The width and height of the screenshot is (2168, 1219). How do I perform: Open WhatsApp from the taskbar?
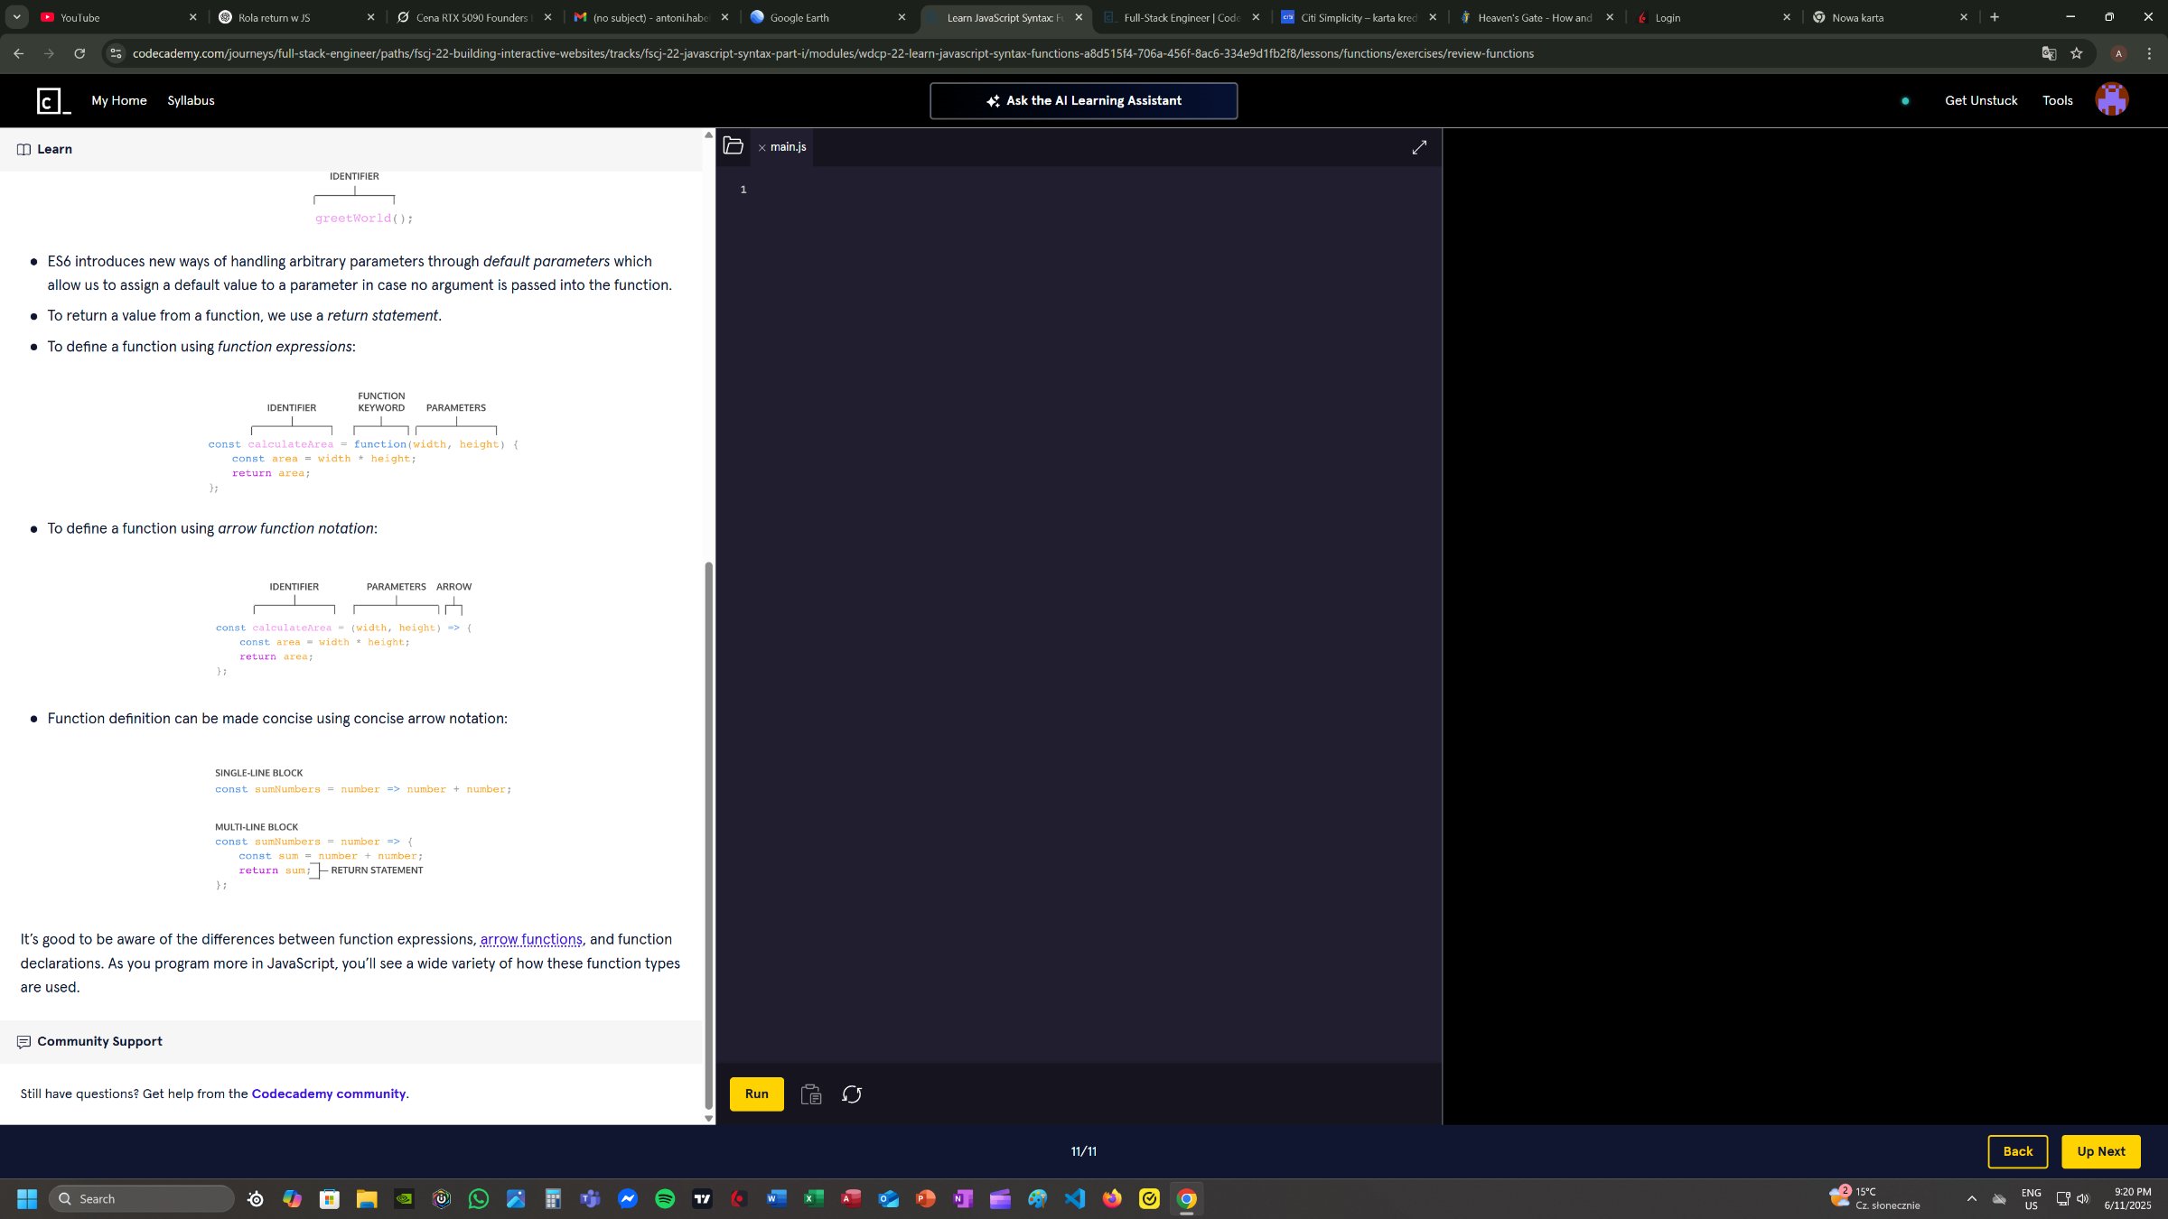click(x=479, y=1198)
